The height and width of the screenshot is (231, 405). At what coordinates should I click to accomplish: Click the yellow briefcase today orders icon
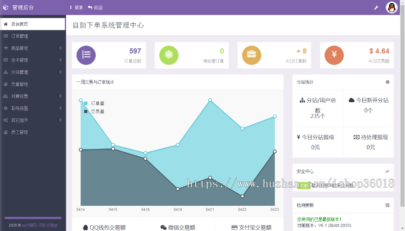tap(252, 55)
